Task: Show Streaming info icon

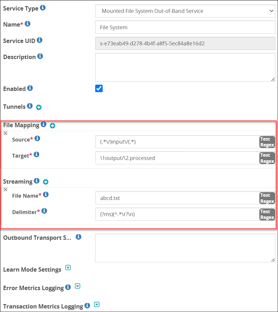Action: [x=37, y=181]
